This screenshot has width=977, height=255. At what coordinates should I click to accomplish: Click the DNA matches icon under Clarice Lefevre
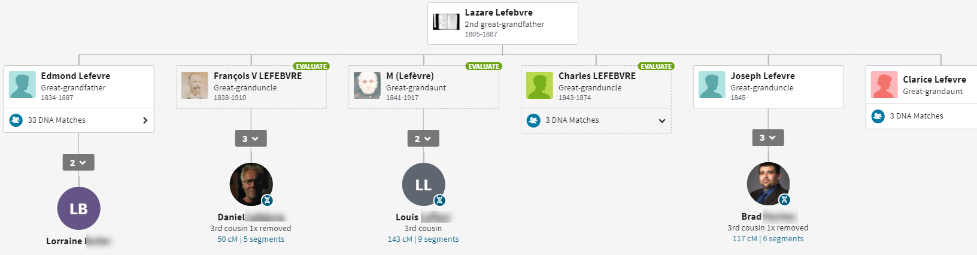[x=878, y=116]
